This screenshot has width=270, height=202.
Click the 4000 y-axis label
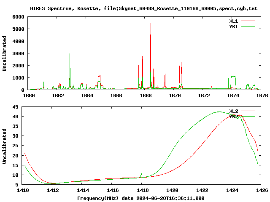coord(18,41)
